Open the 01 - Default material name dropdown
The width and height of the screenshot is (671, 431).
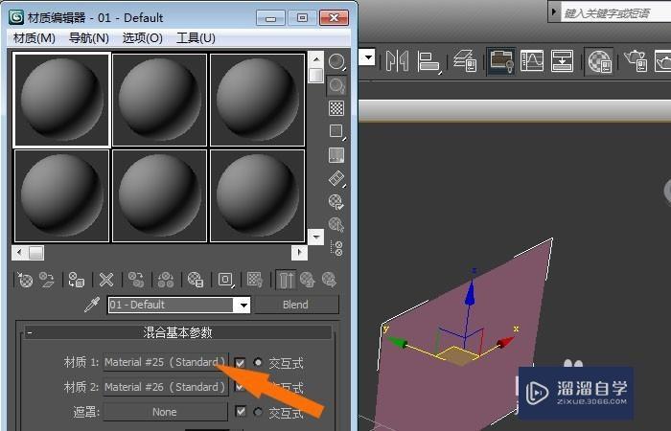coord(243,305)
